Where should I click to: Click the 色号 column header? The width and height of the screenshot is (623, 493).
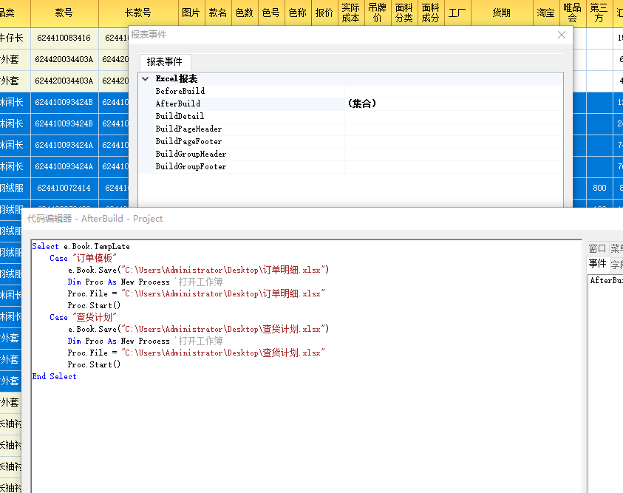click(271, 13)
